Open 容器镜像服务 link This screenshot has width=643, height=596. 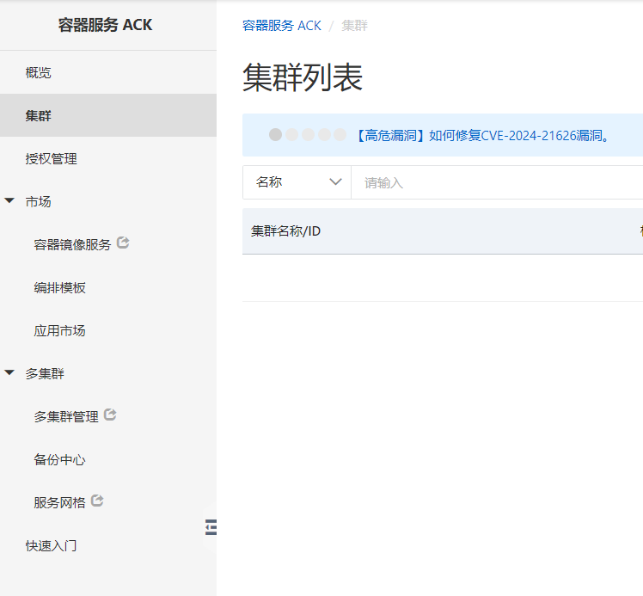pyautogui.click(x=72, y=244)
